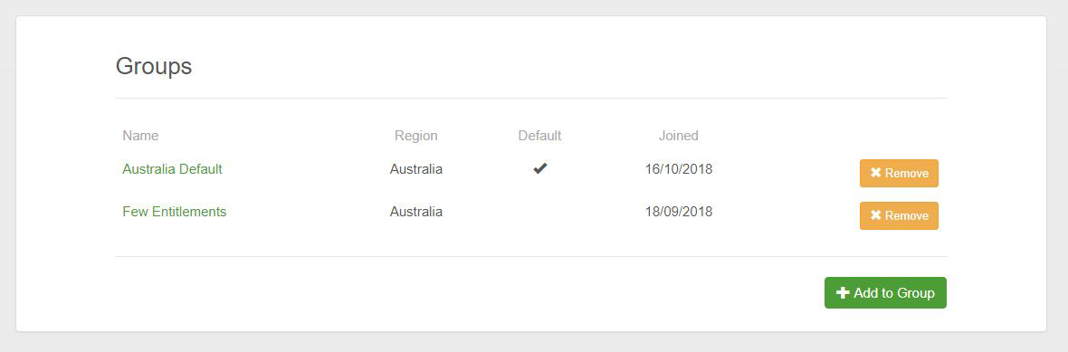
Task: Select the Joined column header
Action: point(679,136)
